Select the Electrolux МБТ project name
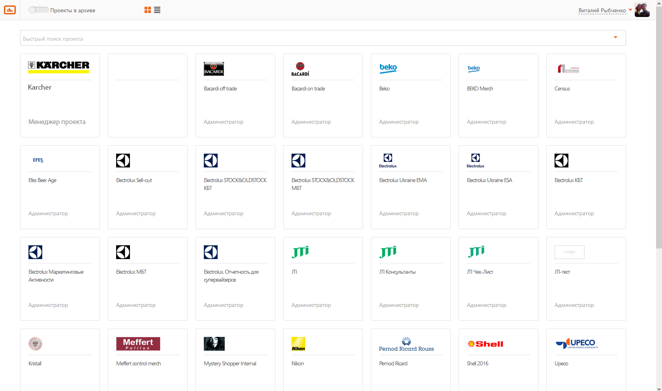The height and width of the screenshot is (391, 662). 131,272
